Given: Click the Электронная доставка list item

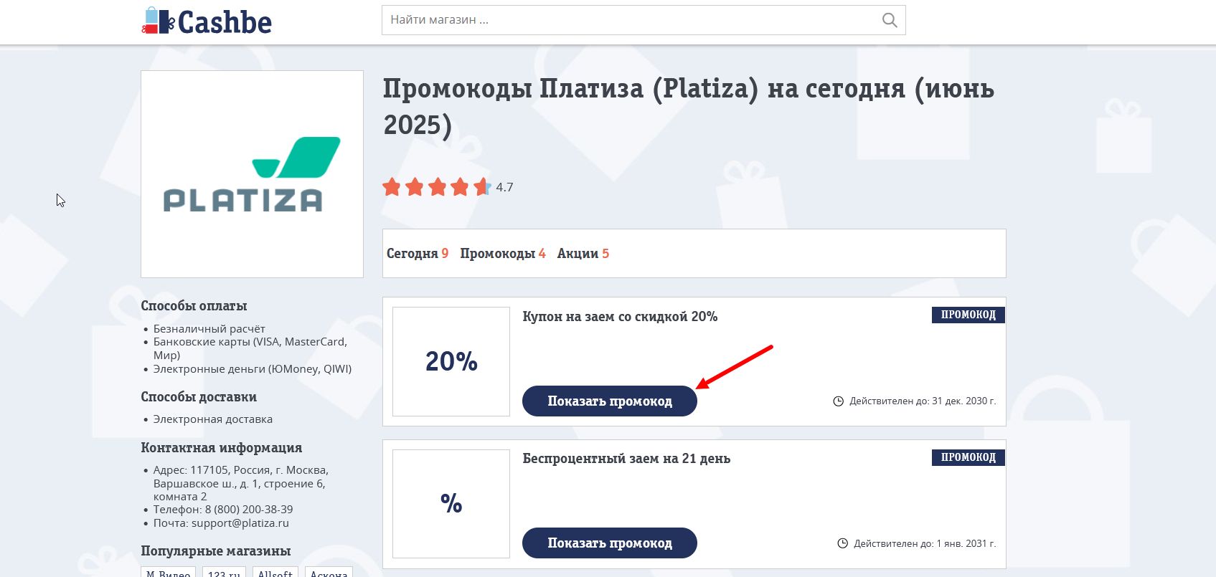Looking at the screenshot, I should click(x=213, y=419).
